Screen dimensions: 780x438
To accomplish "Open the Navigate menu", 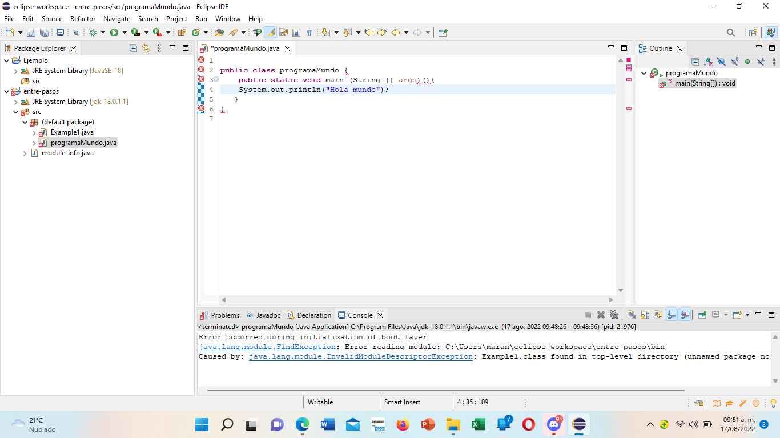I will tap(116, 19).
